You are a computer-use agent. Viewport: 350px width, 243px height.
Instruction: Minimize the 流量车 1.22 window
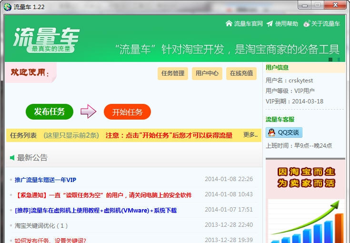click(x=304, y=5)
